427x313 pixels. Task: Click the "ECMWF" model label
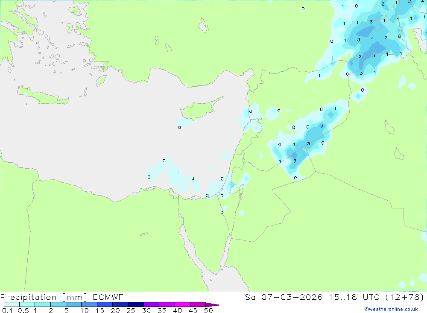(x=108, y=297)
